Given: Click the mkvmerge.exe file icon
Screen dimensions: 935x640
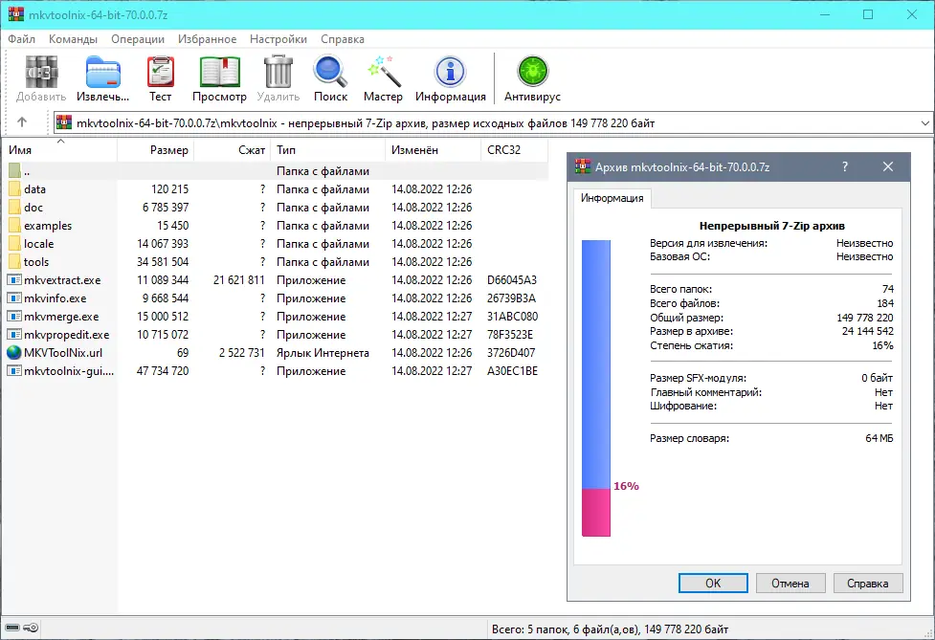Looking at the screenshot, I should pyautogui.click(x=14, y=317).
